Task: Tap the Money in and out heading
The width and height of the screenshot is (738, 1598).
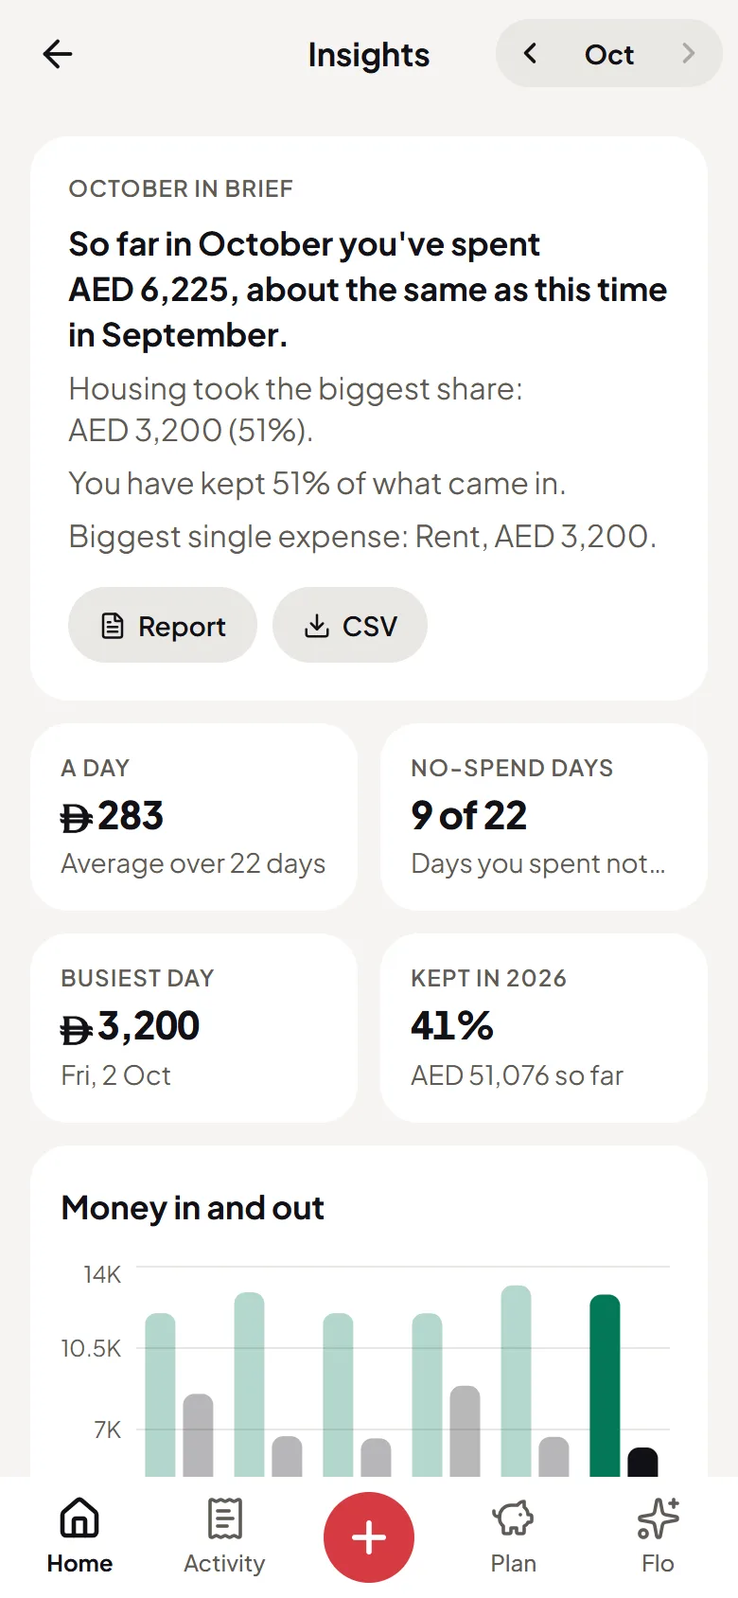Action: click(193, 1208)
